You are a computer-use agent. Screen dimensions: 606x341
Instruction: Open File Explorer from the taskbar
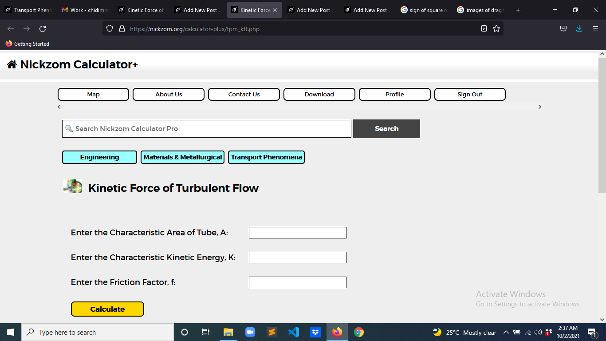tap(228, 332)
